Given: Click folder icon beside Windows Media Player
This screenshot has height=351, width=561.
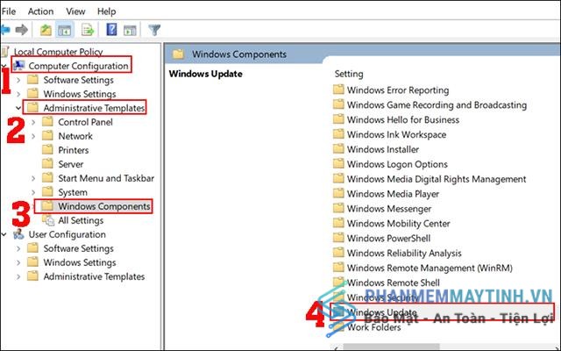Looking at the screenshot, I should pyautogui.click(x=338, y=193).
